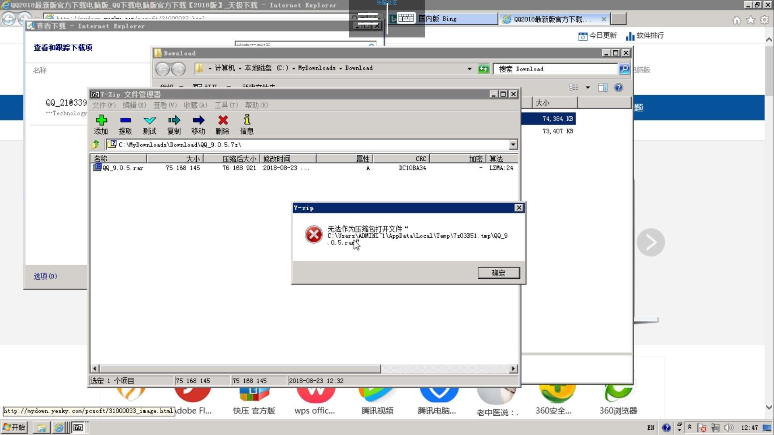Click the Explorer help question-mark icon
The height and width of the screenshot is (435, 774).
click(618, 88)
